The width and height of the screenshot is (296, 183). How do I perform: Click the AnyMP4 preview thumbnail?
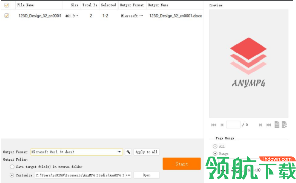coord(249,64)
